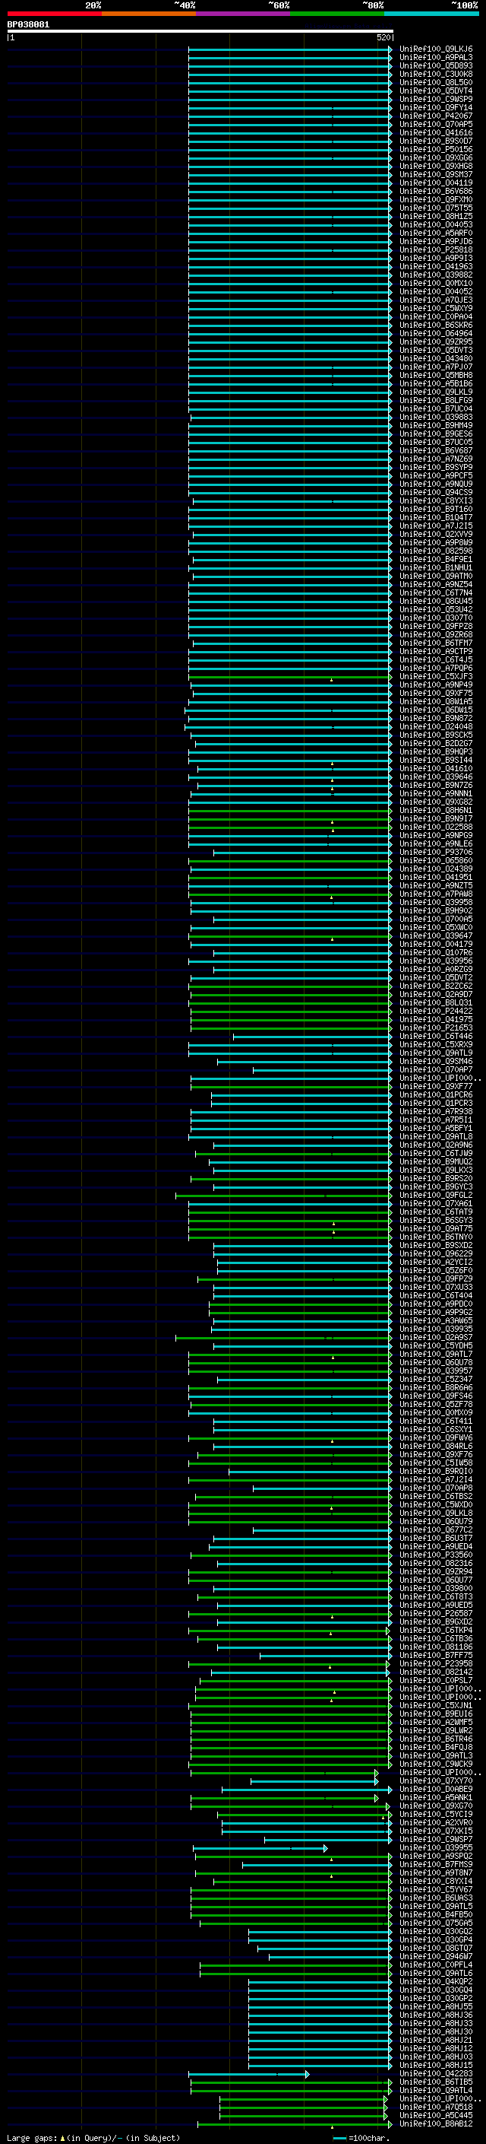Viewport: 486px width, 2144px height.
Task: Click the white query sequence bar
Action: pyautogui.click(x=200, y=30)
